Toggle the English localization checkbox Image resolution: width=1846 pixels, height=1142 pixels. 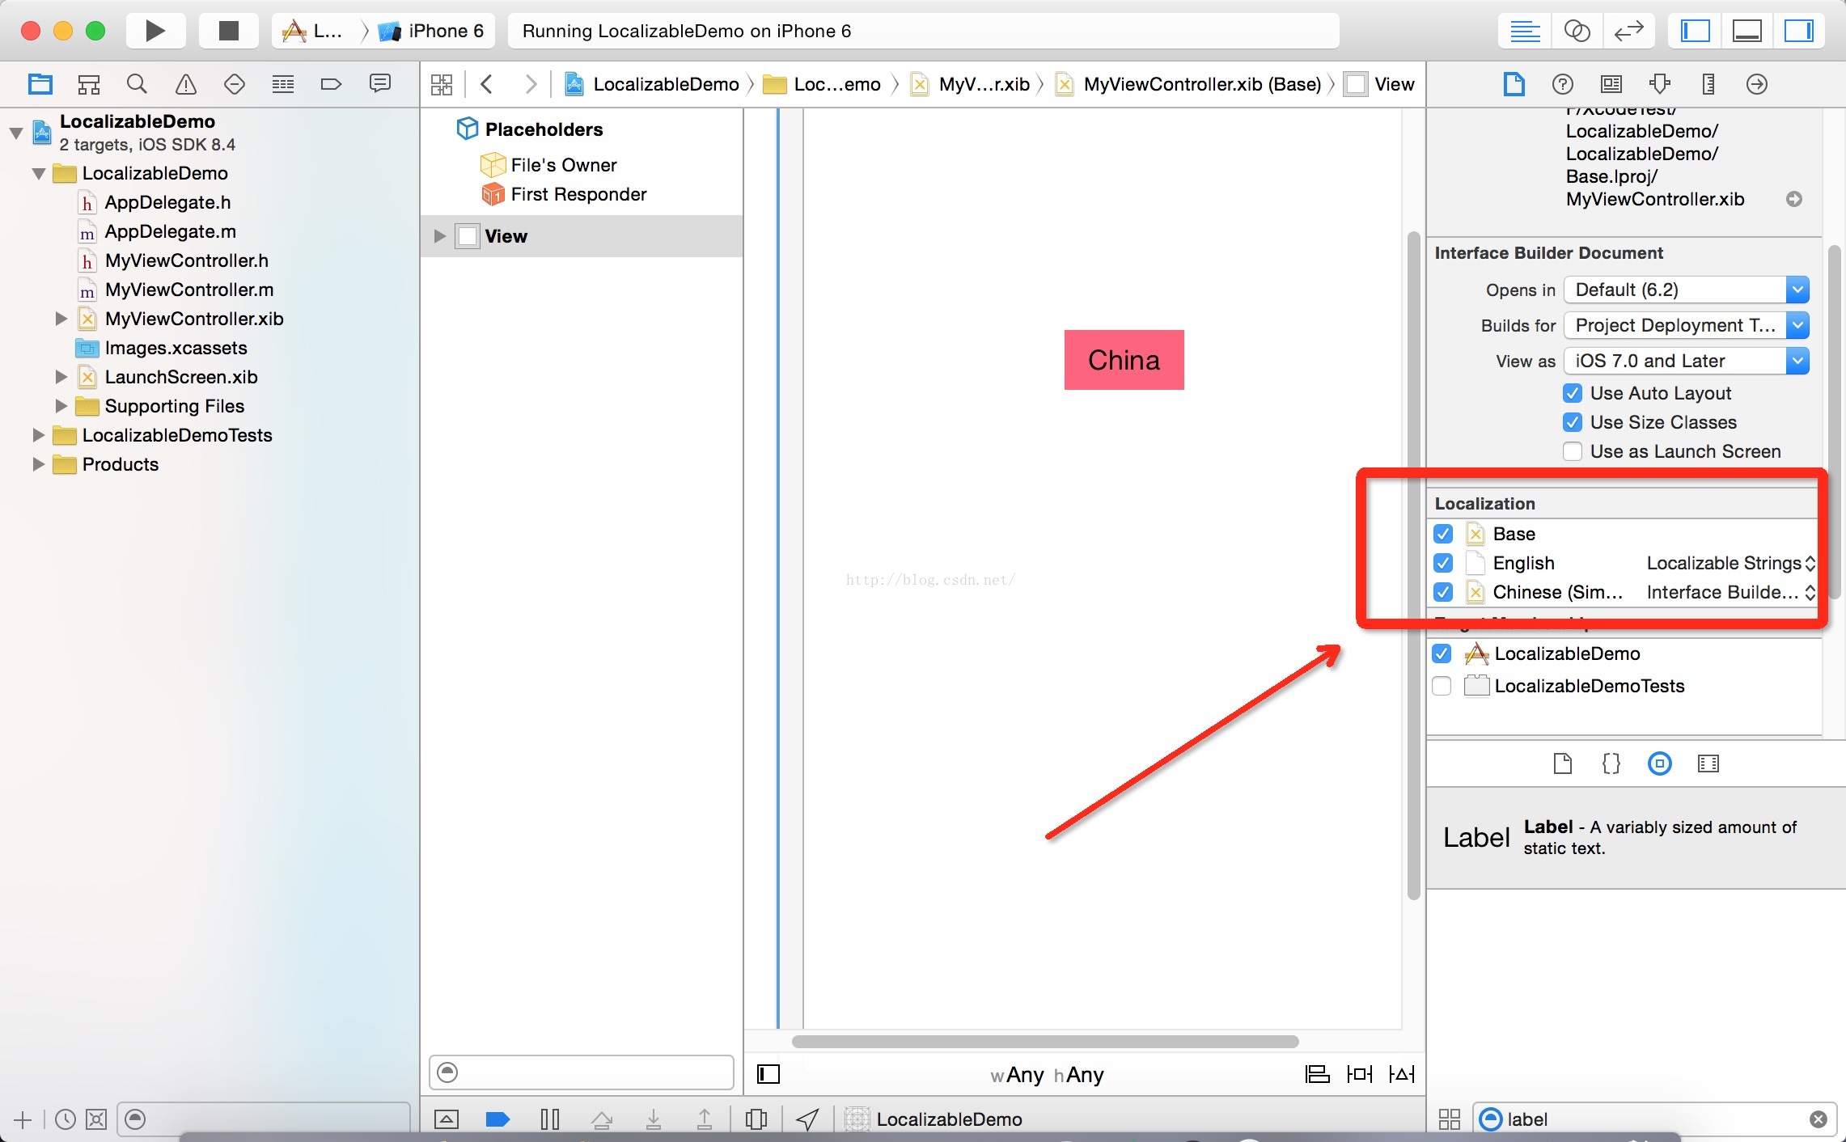1443,563
